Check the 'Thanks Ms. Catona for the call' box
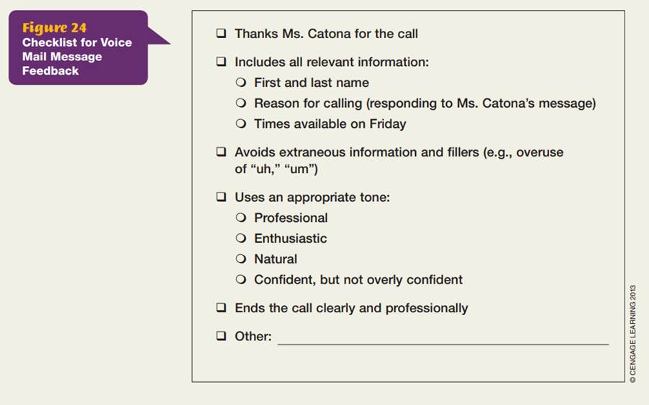Viewport: 649px width, 405px height. pos(221,34)
